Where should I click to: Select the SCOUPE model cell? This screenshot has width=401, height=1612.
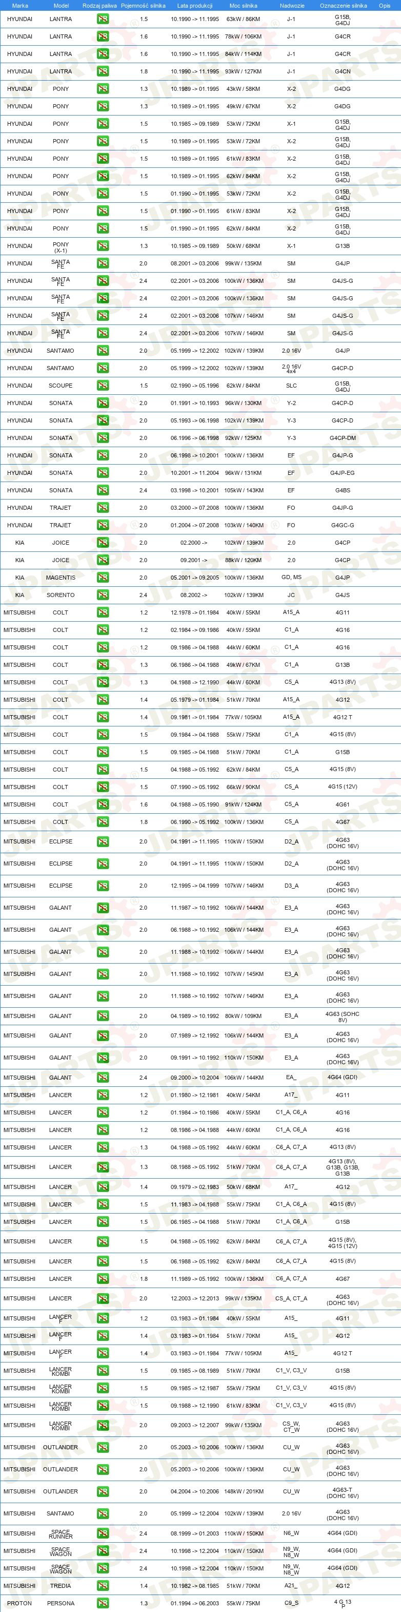click(61, 386)
